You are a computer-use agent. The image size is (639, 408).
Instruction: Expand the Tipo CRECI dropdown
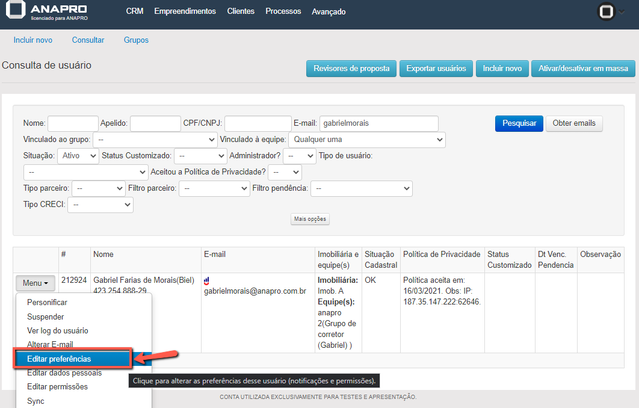pyautogui.click(x=100, y=205)
